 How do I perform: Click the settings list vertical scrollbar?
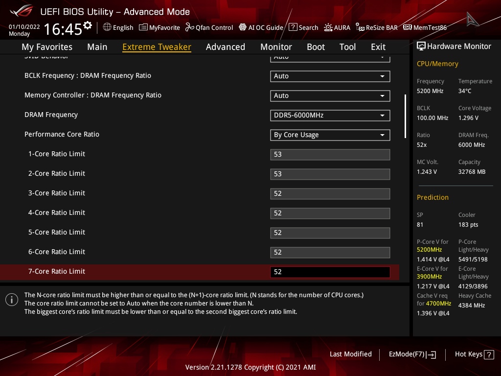[x=406, y=116]
